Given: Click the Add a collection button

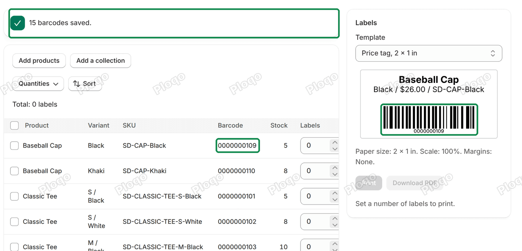Looking at the screenshot, I should (x=101, y=61).
